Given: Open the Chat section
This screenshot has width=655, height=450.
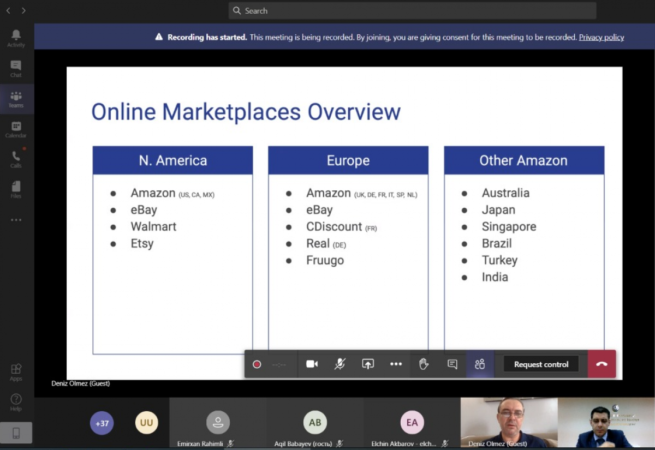Looking at the screenshot, I should pyautogui.click(x=16, y=69).
